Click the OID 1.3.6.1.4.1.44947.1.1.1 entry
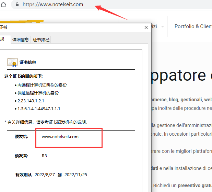Viewport: 212px width, 192px height. tap(39, 109)
